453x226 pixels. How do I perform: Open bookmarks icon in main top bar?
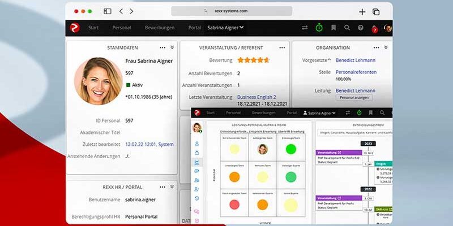(334, 28)
